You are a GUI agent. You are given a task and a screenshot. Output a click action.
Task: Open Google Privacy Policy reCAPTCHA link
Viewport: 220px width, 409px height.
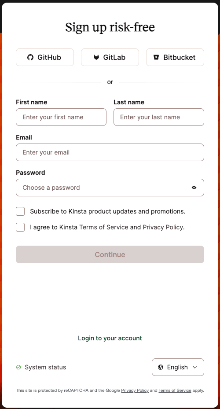pyautogui.click(x=135, y=391)
